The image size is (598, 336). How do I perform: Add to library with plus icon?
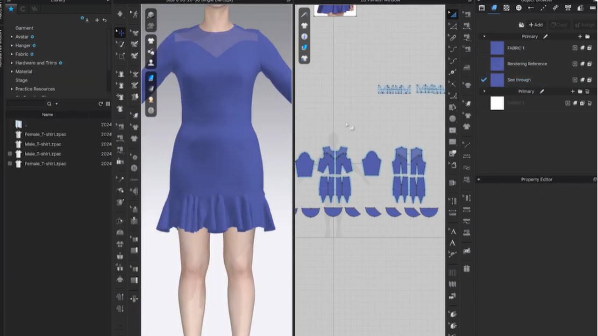97,20
